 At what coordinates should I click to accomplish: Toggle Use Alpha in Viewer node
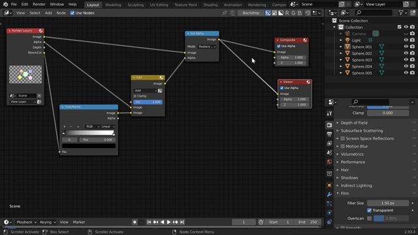tap(281, 88)
